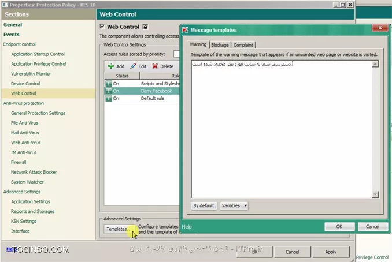Click Help link in Message templates dialog

tap(187, 227)
